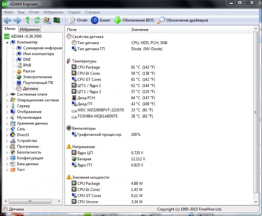Expand the Хранение данных tree node
The width and height of the screenshot is (262, 216).
pyautogui.click(x=7, y=124)
